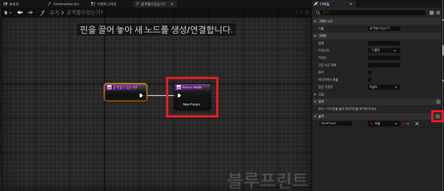
Task: Click execution output pin of 공격할수있는가? node
Action: 141,95
